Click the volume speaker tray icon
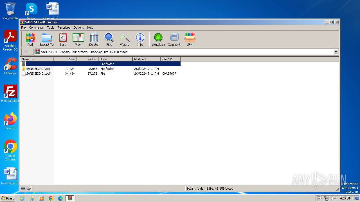This screenshot has width=360, height=202. pyautogui.click(x=333, y=198)
